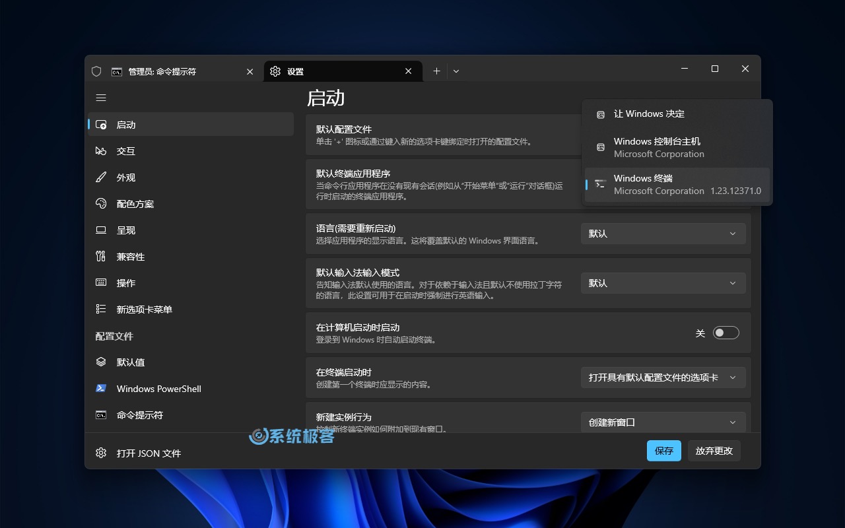Click the Windows PowerShell profile icon
The width and height of the screenshot is (845, 528).
[x=101, y=389]
